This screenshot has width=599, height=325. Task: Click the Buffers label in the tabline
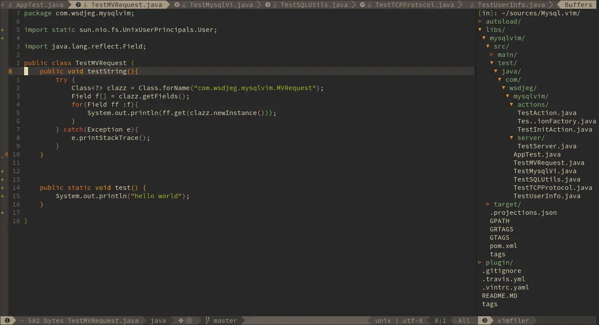click(578, 5)
